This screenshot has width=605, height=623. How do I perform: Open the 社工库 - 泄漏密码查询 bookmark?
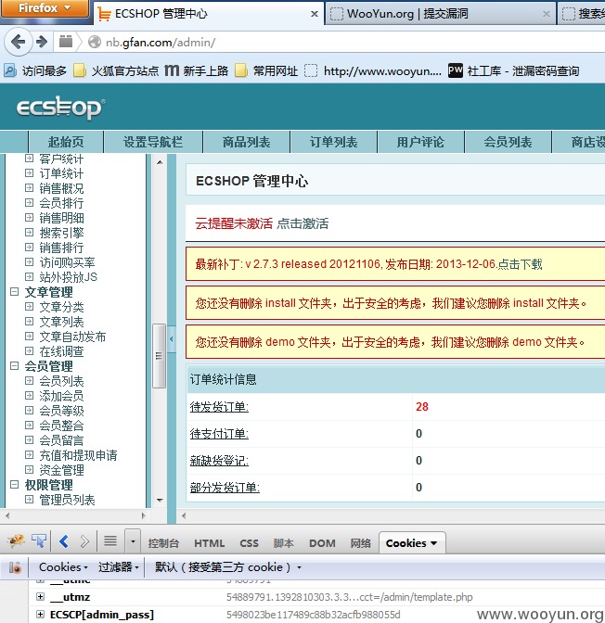[x=513, y=71]
